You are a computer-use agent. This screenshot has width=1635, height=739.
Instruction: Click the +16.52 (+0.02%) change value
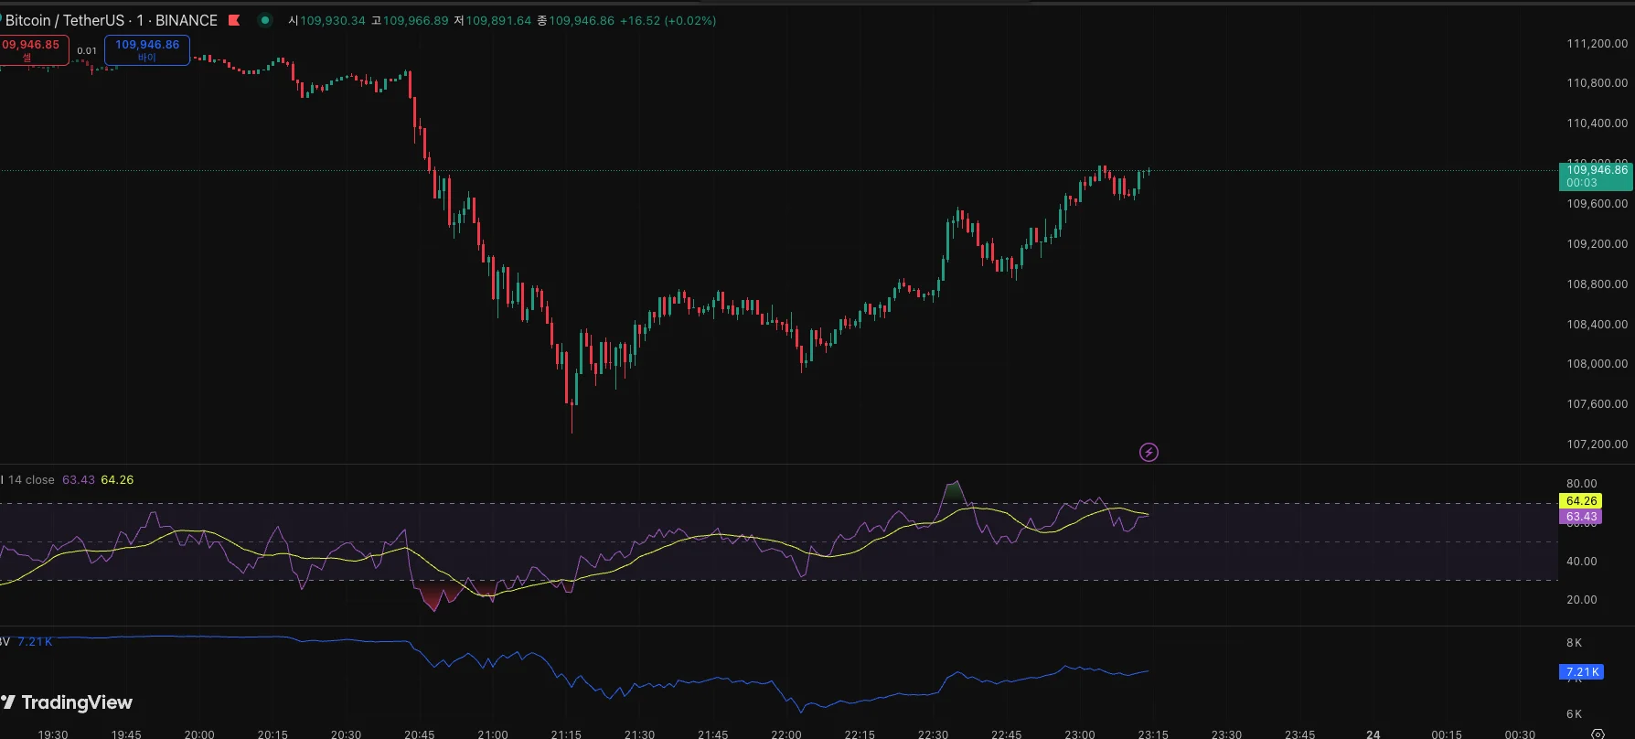pyautogui.click(x=668, y=20)
